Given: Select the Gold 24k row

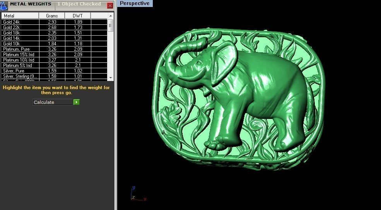Looking at the screenshot, I should click(55, 22).
